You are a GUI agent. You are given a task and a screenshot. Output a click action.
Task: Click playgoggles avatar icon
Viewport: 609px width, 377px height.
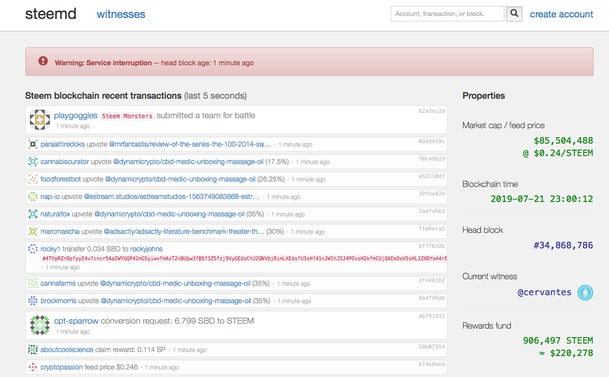pyautogui.click(x=40, y=120)
